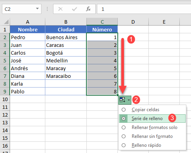191x153 pixels.
Task: Click the cell containing Caracas
Action: coord(66,45)
